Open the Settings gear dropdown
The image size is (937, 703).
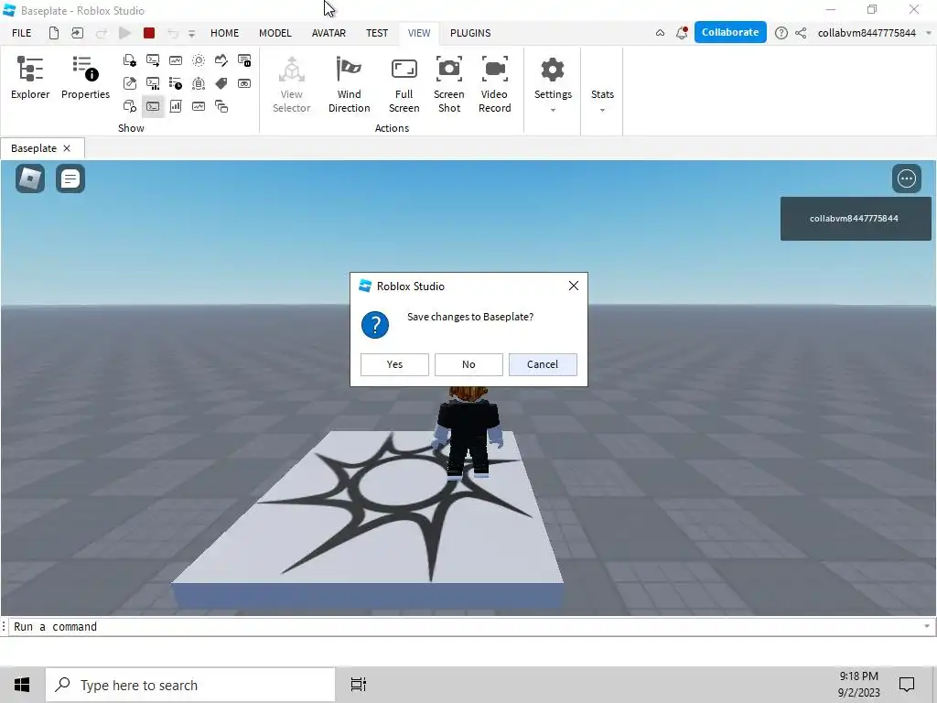[x=553, y=84]
